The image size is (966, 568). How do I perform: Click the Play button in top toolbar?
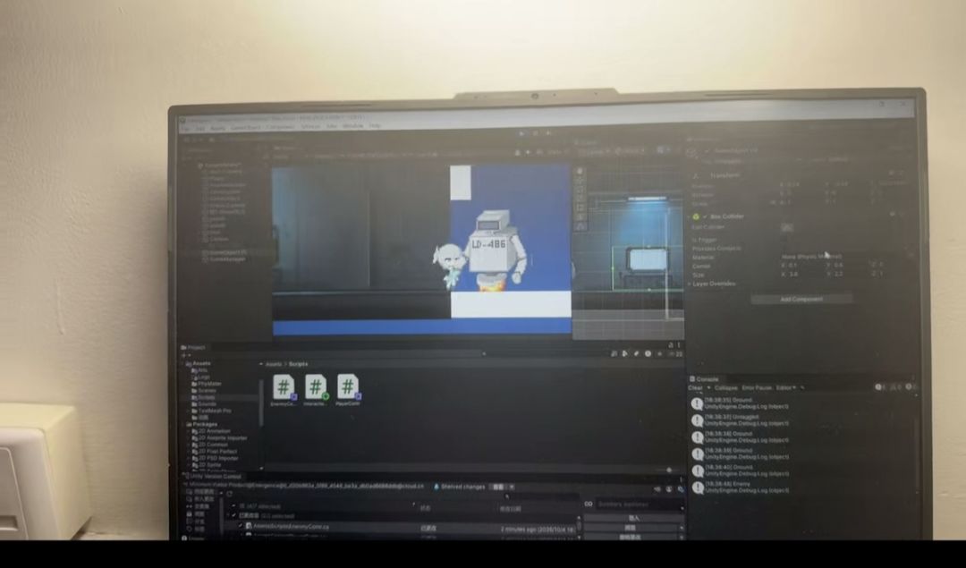(x=522, y=132)
